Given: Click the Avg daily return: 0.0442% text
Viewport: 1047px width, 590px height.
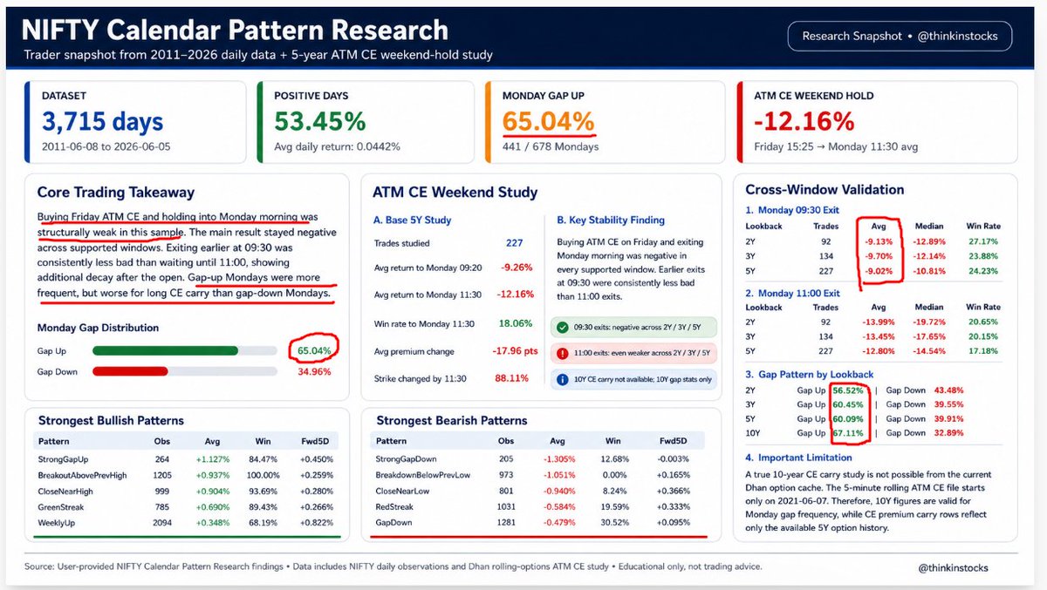Looking at the screenshot, I should click(337, 146).
